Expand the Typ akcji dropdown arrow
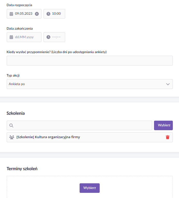179x198 pixels. [168, 84]
